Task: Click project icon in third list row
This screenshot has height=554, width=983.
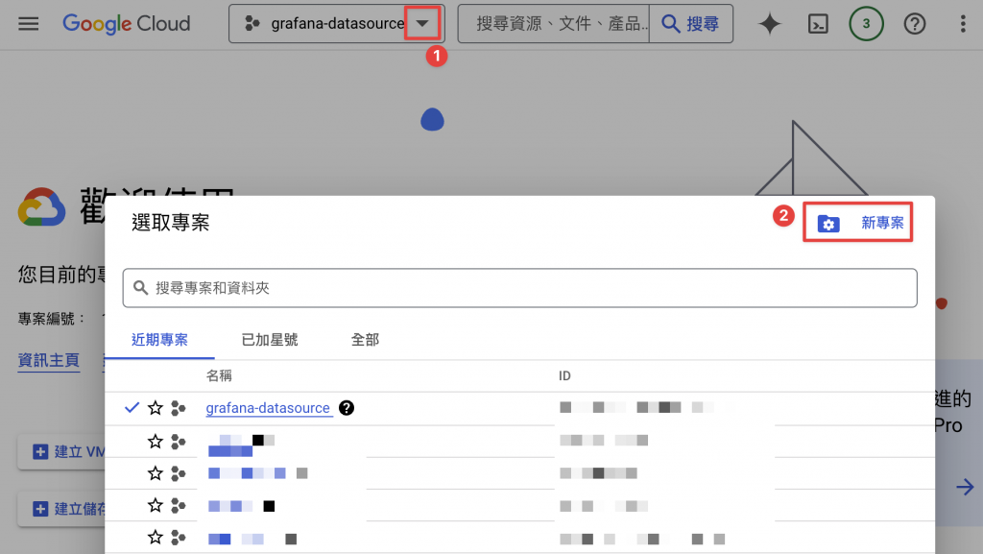Action: (x=179, y=473)
